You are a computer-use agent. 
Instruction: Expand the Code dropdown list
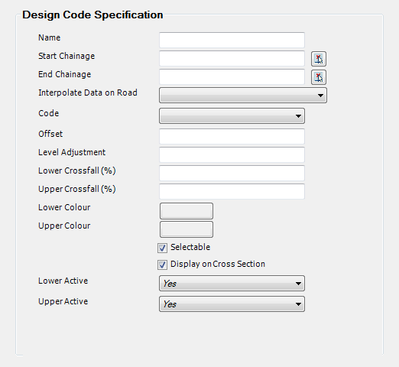[x=232, y=116]
